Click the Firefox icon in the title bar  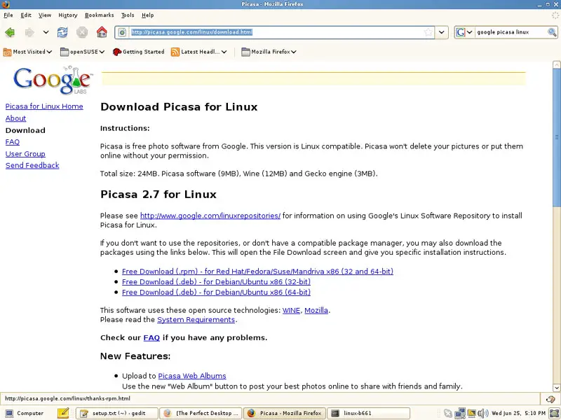pos(6,4)
